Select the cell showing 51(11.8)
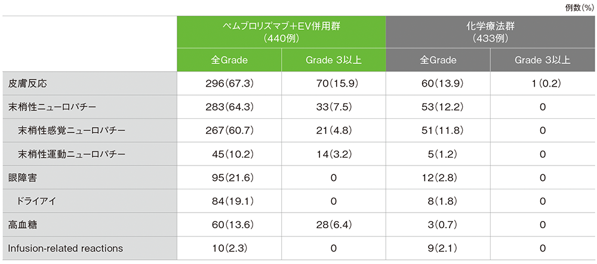Image resolution: width=597 pixels, height=264 pixels. (x=438, y=130)
